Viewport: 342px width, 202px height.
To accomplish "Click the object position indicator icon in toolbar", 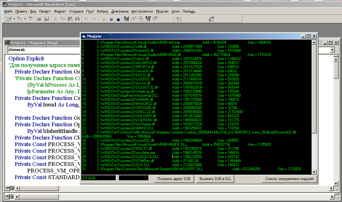I will tap(179, 19).
